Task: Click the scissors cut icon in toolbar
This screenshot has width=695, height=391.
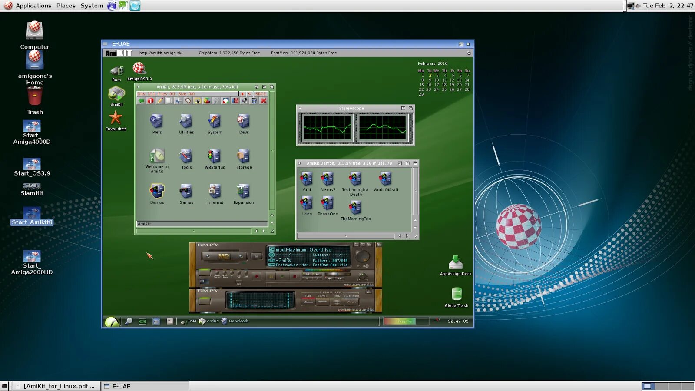Action: pos(179,101)
